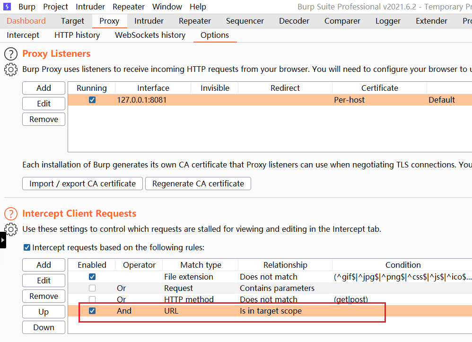The width and height of the screenshot is (472, 342).
Task: Open the Help menu
Action: pos(198,7)
